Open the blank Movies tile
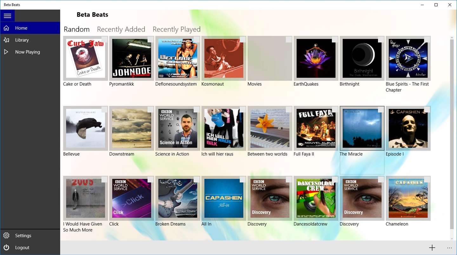Image resolution: width=457 pixels, height=255 pixels. click(x=270, y=58)
